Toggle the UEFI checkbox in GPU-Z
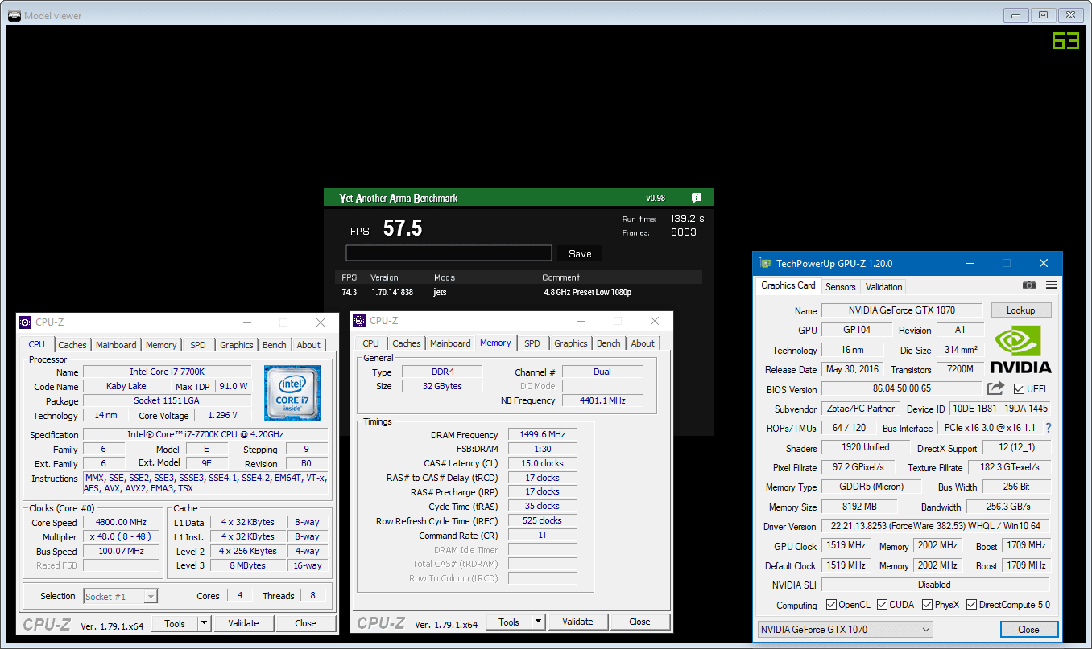Viewport: 1092px width, 649px height. 1019,389
